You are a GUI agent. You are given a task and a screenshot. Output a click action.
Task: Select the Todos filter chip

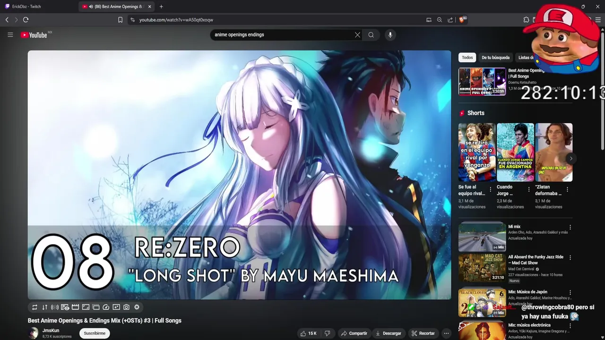(467, 58)
